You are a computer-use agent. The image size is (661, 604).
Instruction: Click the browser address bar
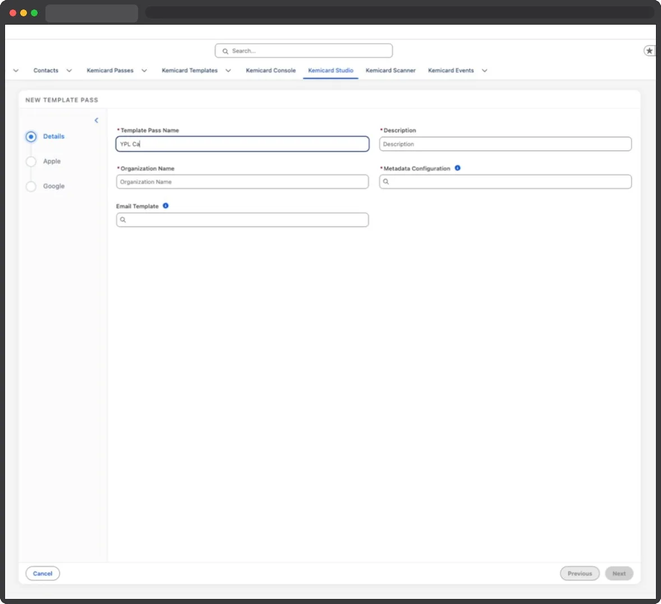(x=400, y=13)
